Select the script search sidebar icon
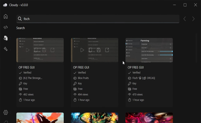 (x=5, y=38)
